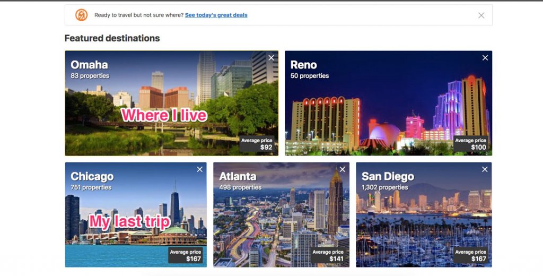Click the "498 properties" text
The width and height of the screenshot is (543, 276).
point(240,187)
